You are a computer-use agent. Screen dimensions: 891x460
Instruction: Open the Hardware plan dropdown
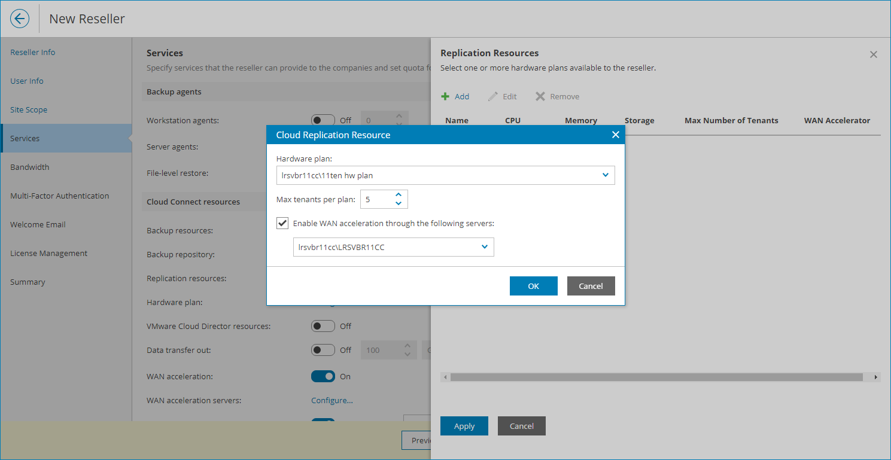coord(446,175)
